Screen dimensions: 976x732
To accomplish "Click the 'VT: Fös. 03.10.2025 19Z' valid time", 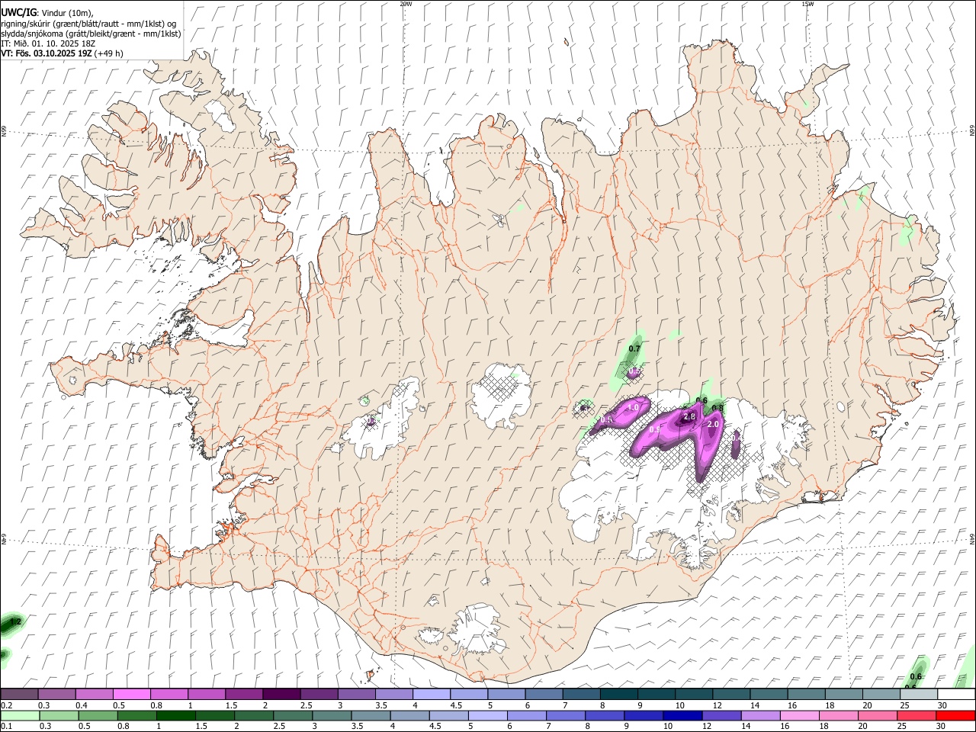I will tap(47, 53).
